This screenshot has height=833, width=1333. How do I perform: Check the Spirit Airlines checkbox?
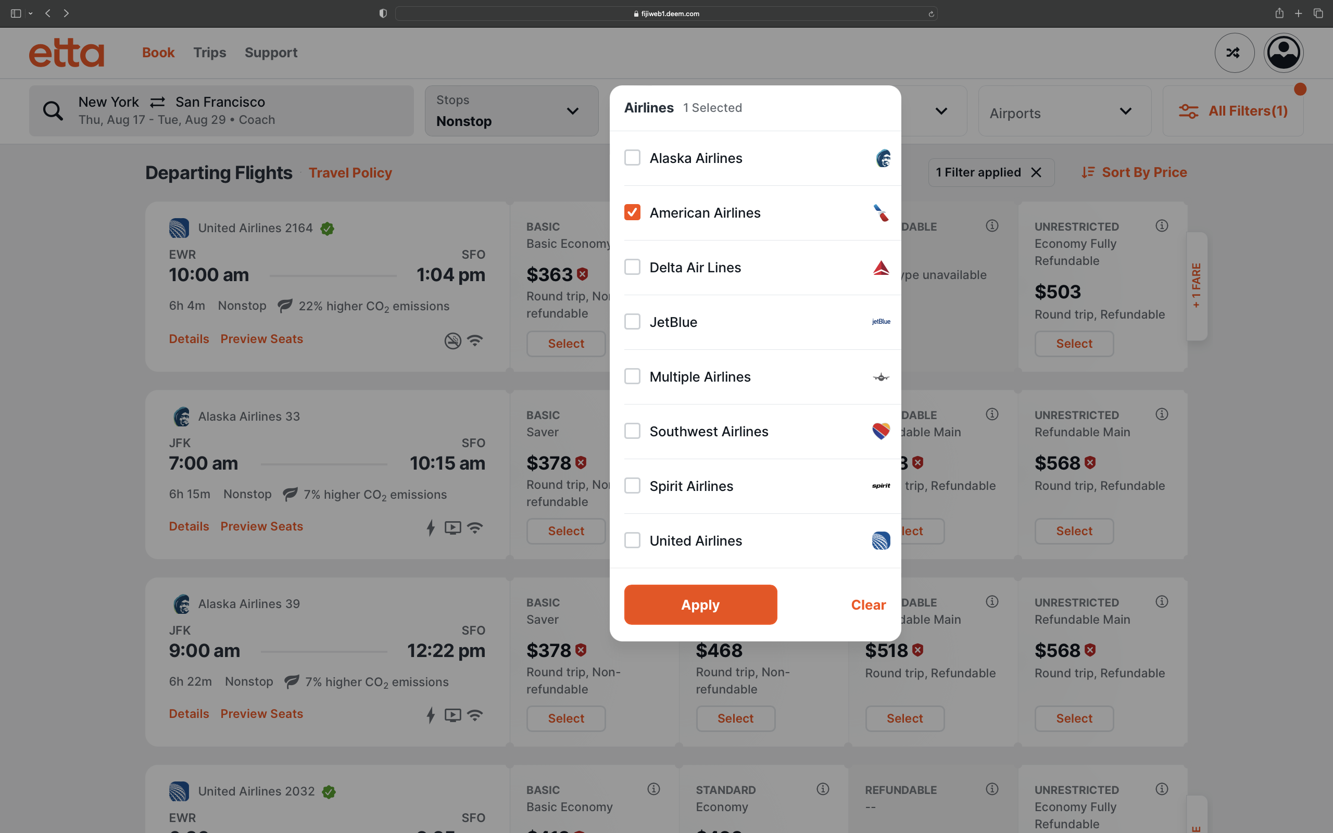[x=632, y=485]
